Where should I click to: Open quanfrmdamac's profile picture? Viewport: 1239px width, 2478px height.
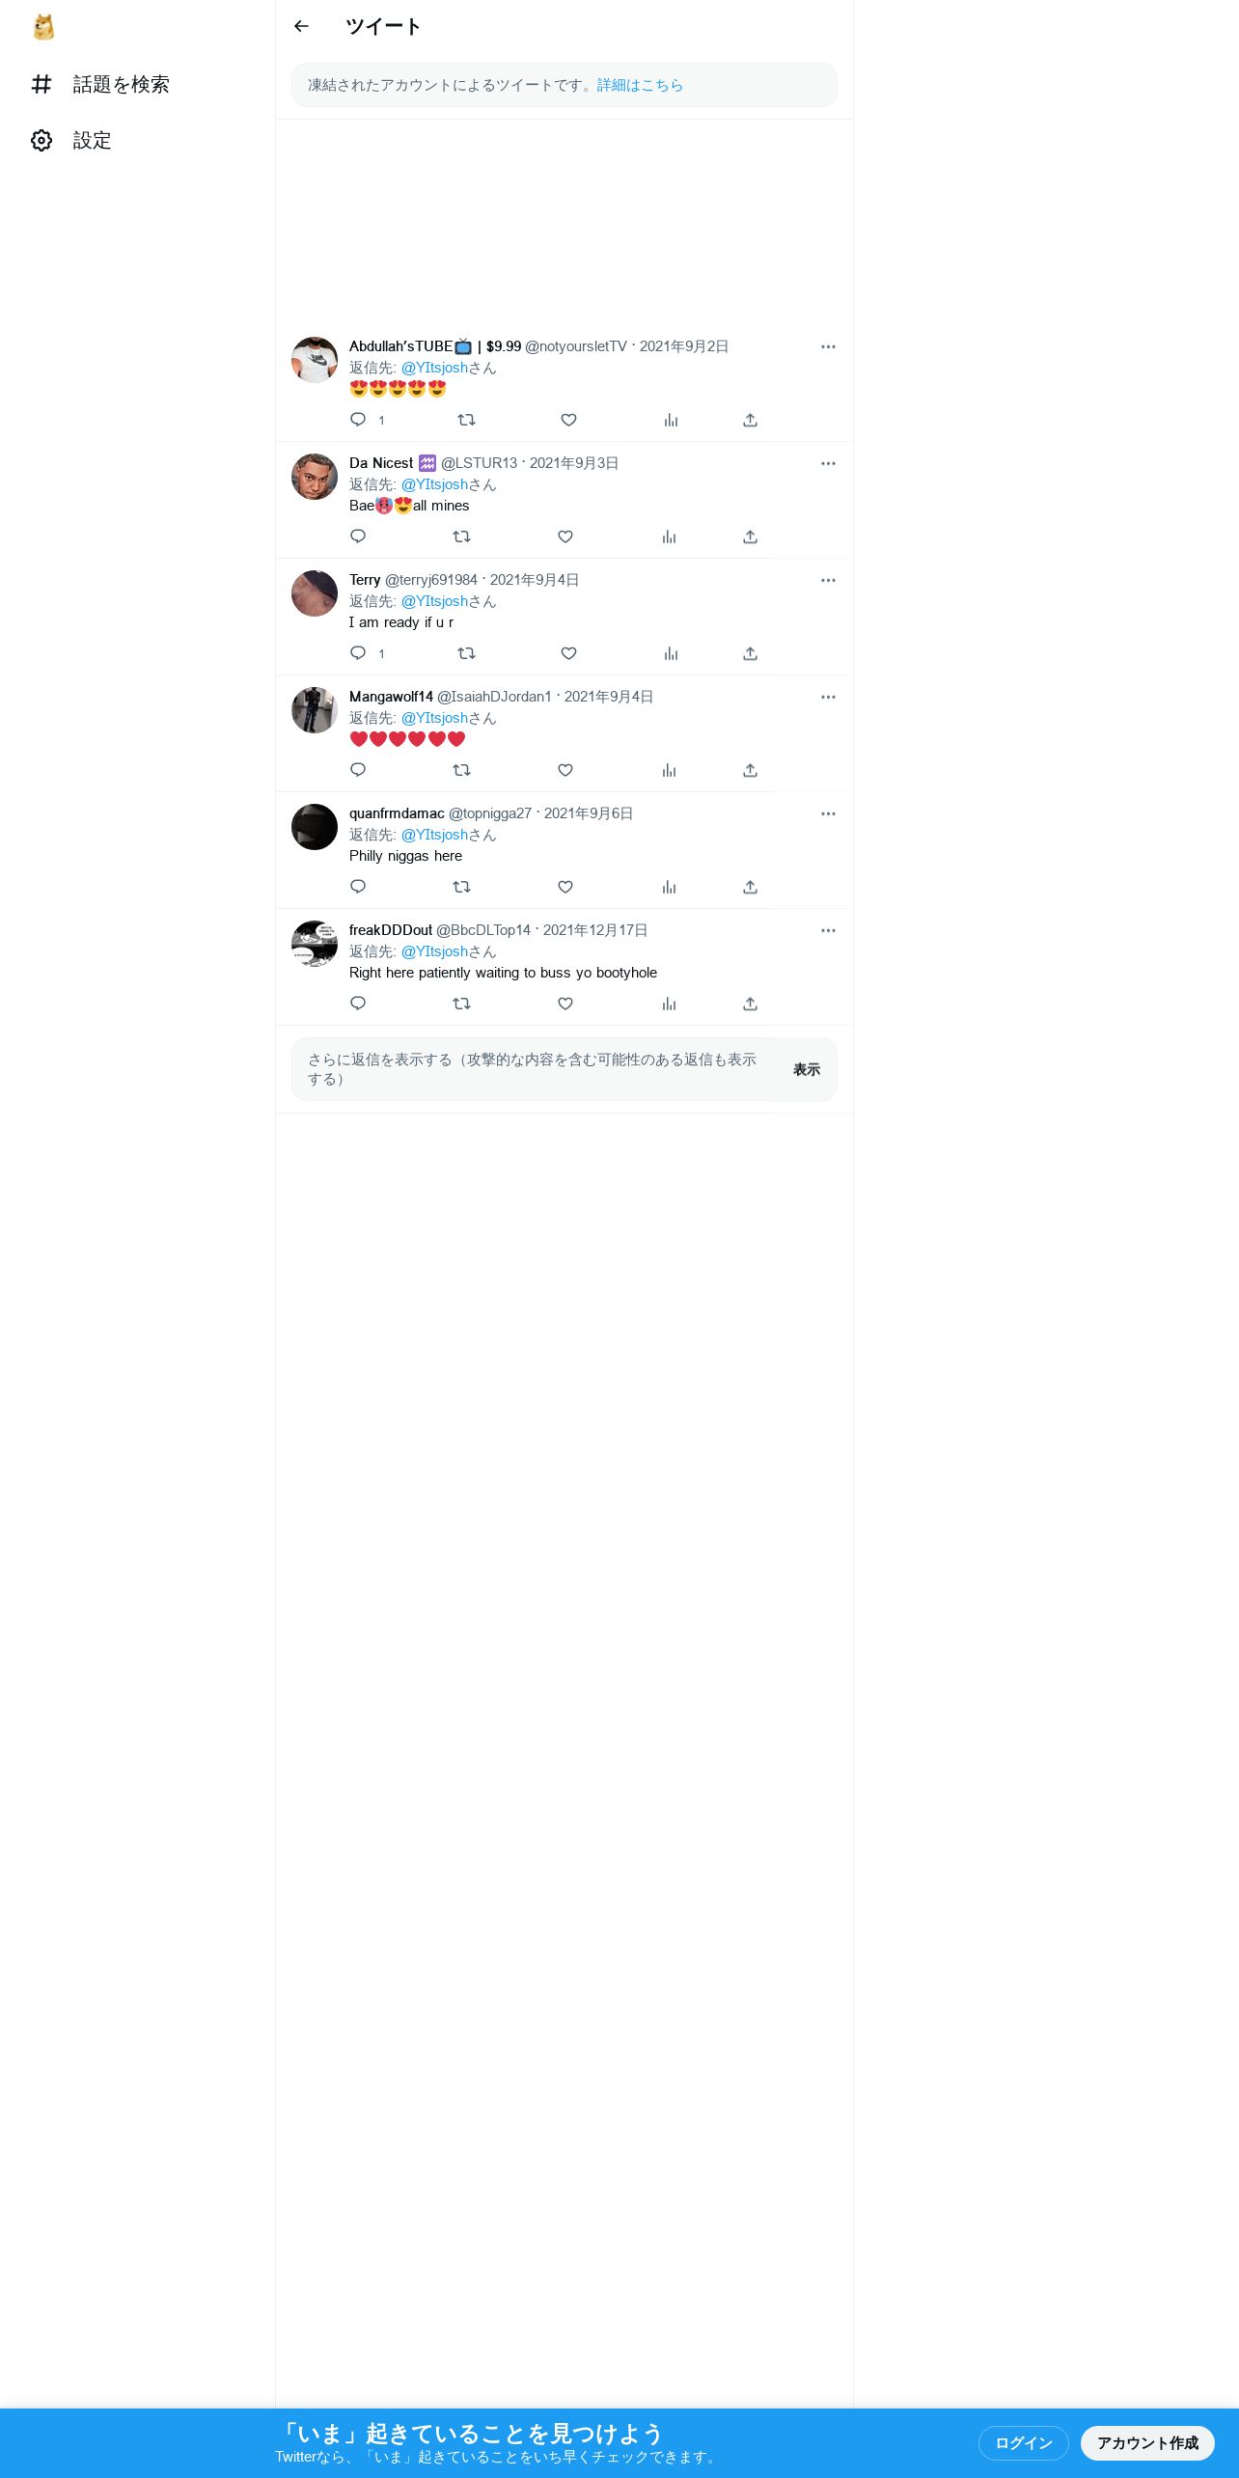coord(315,827)
